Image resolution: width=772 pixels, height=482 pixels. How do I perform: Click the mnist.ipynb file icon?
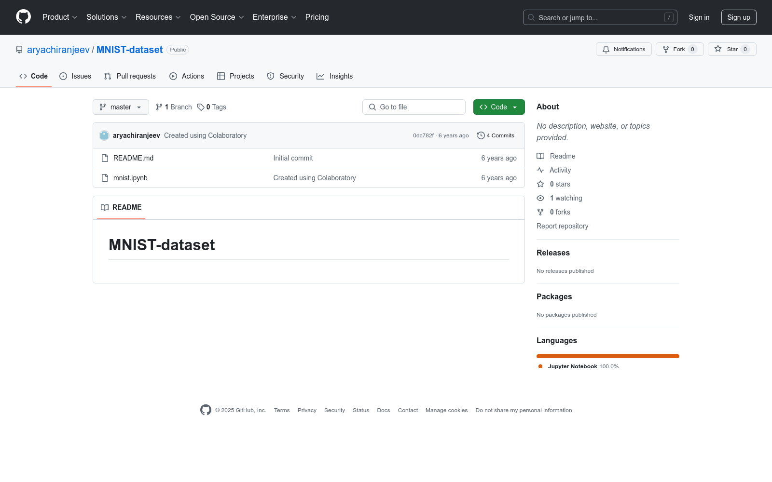(105, 178)
